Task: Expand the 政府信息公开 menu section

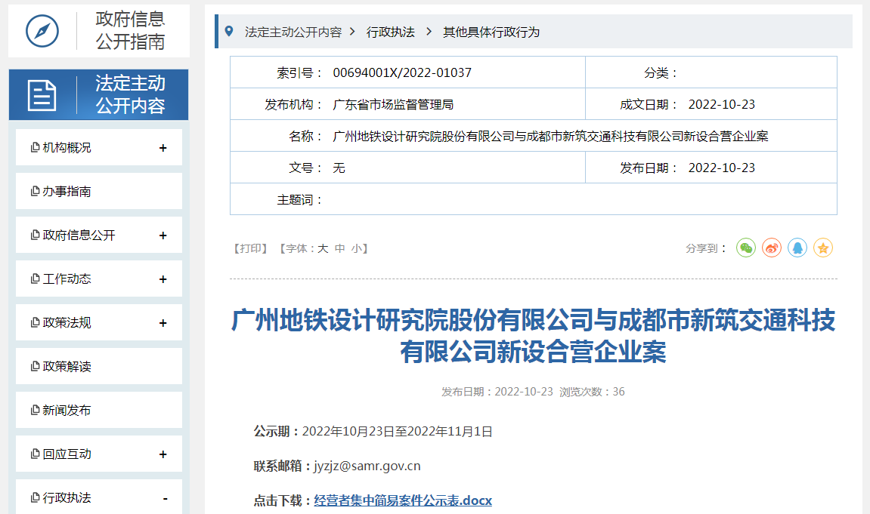Action: [163, 235]
